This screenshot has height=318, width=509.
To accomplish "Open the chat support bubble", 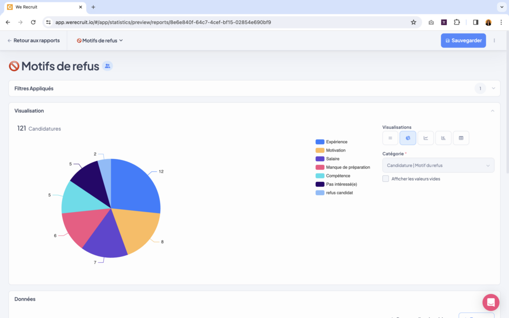I will tap(491, 302).
